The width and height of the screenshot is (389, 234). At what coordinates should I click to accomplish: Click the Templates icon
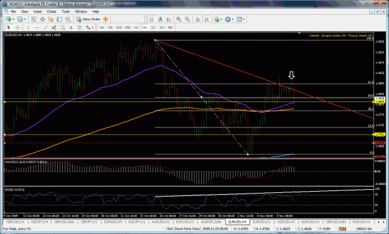239,19
